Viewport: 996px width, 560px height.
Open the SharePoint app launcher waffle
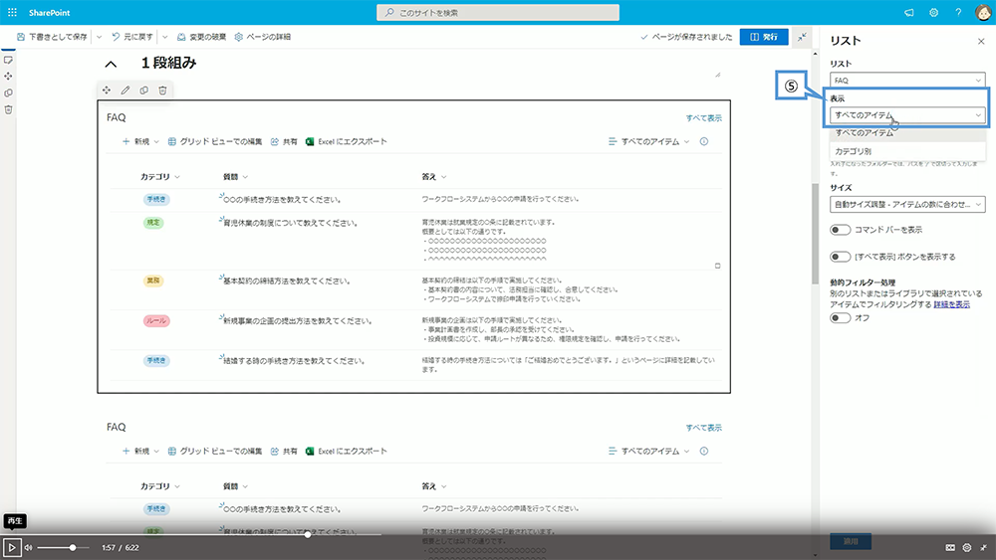12,12
